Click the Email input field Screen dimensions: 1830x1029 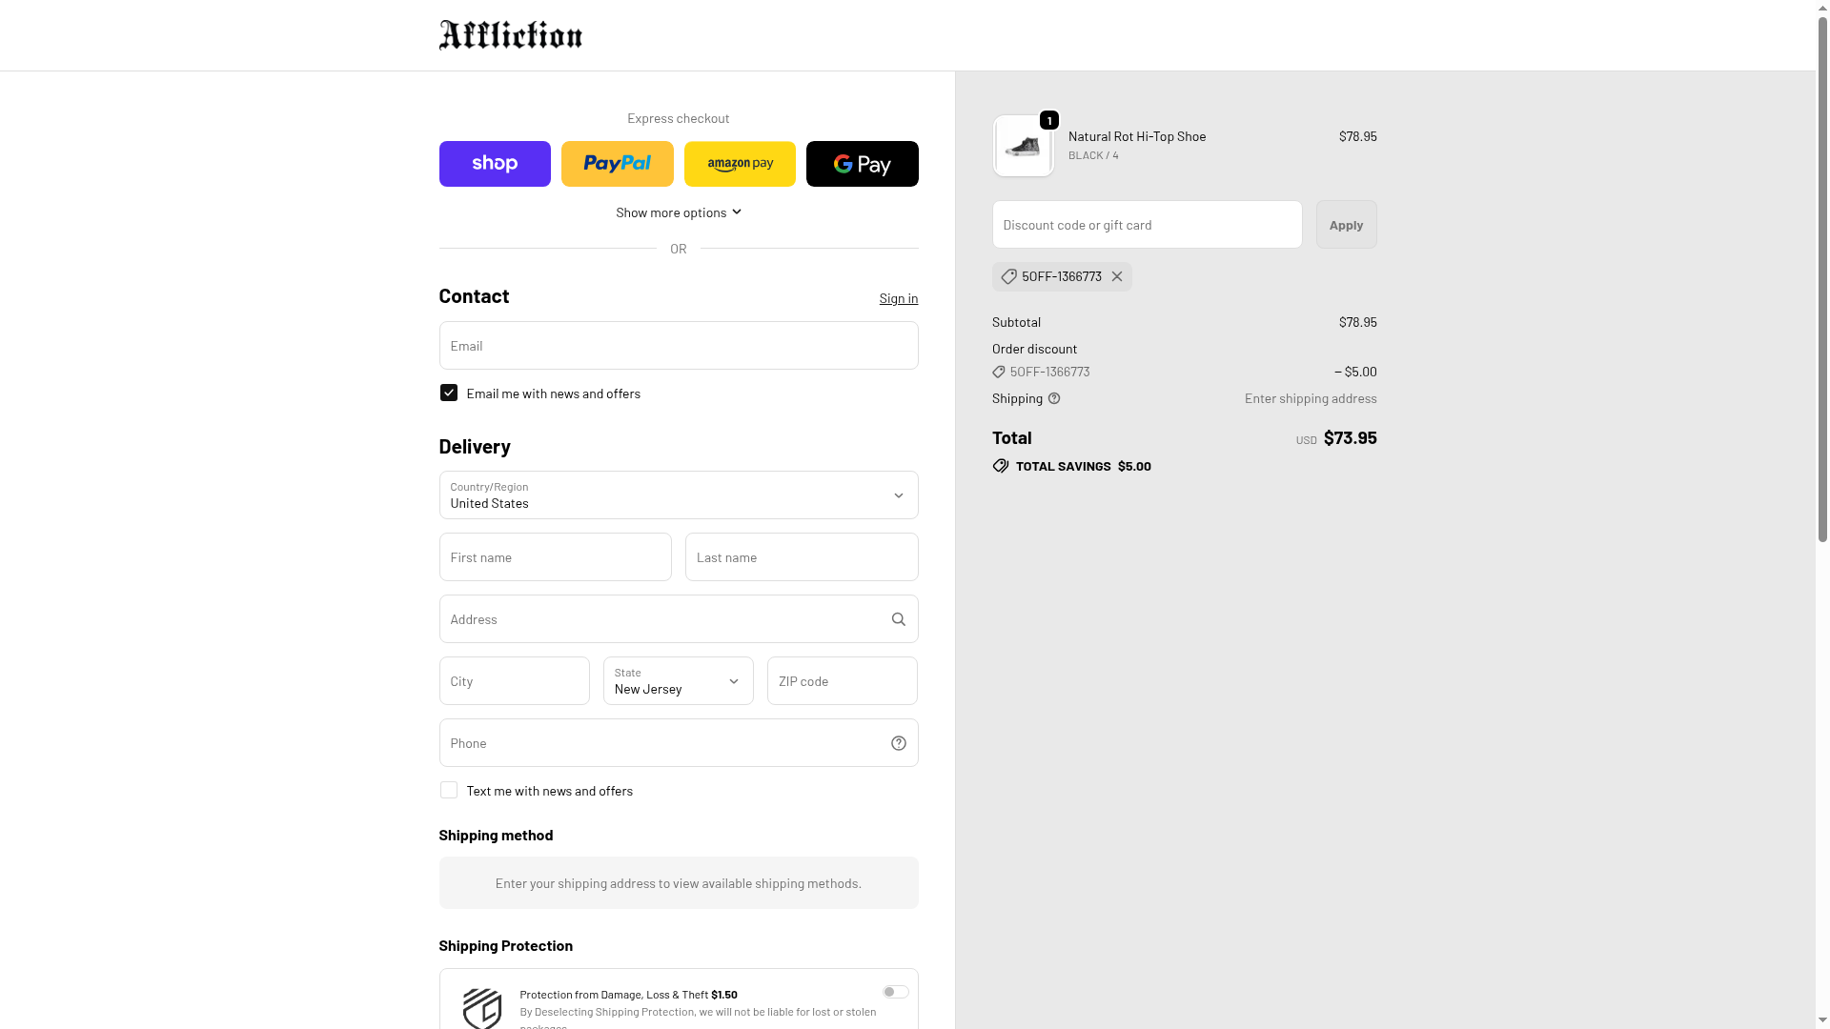point(679,346)
